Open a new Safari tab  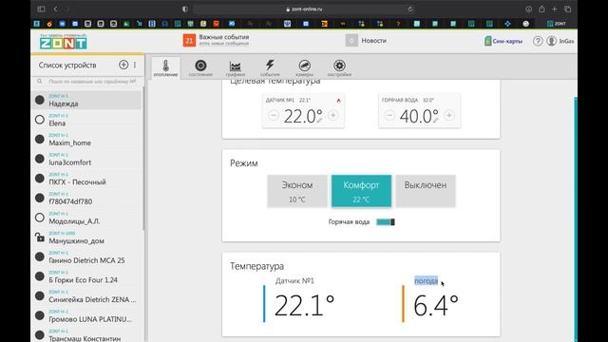555,9
